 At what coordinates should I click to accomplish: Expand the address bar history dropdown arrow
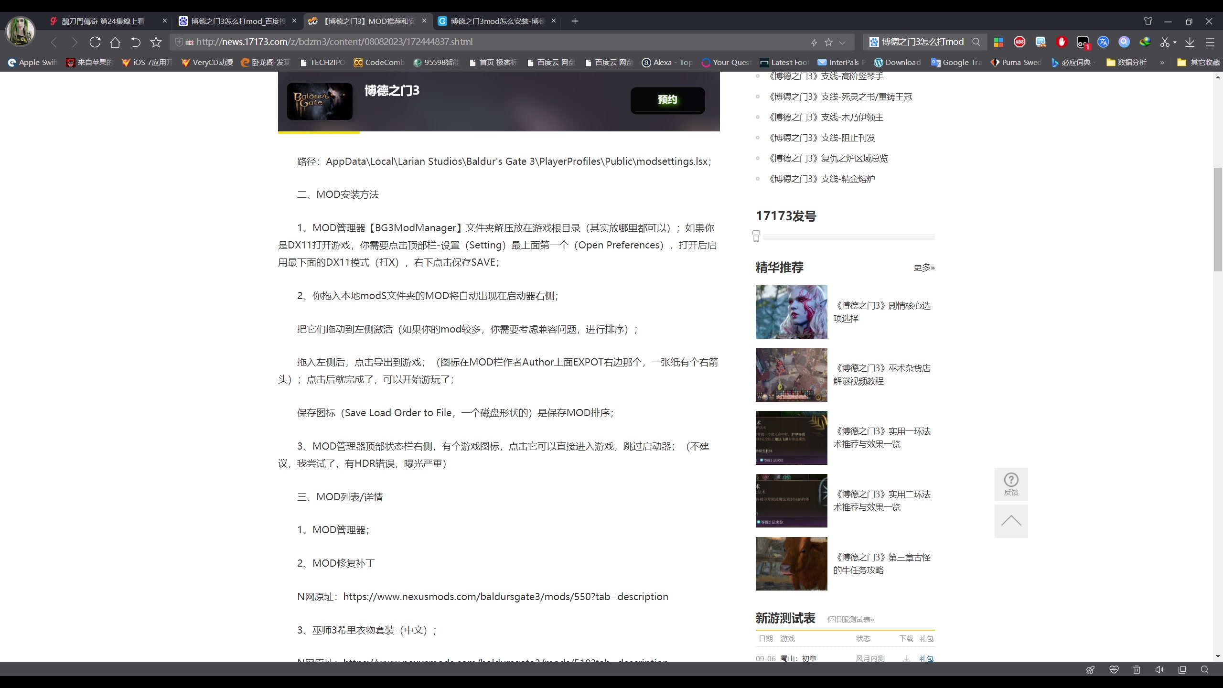tap(842, 42)
